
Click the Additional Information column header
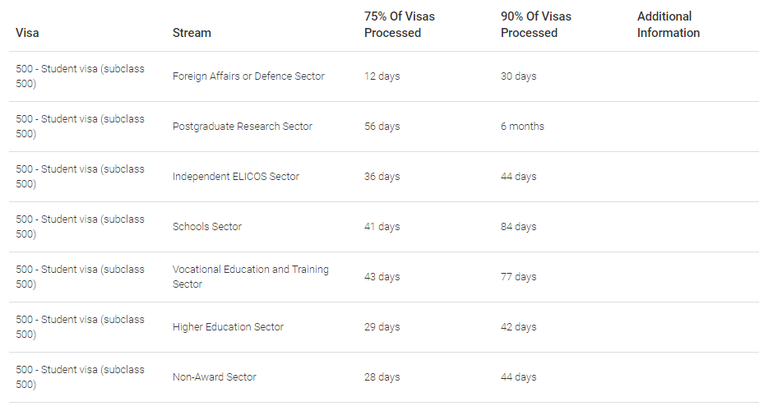[668, 25]
